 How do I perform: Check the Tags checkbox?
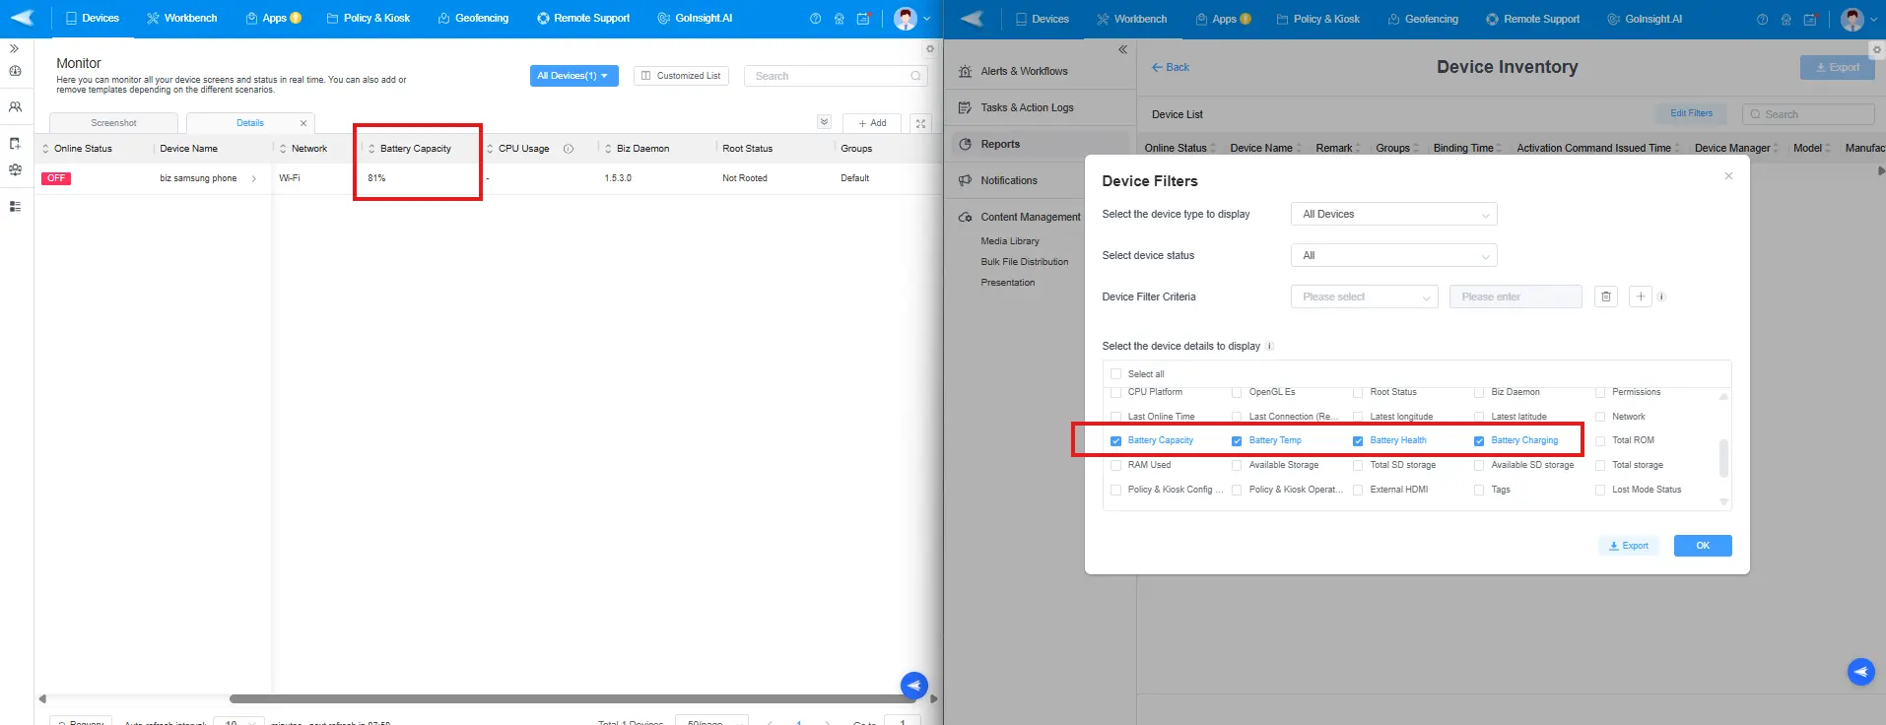(x=1479, y=490)
